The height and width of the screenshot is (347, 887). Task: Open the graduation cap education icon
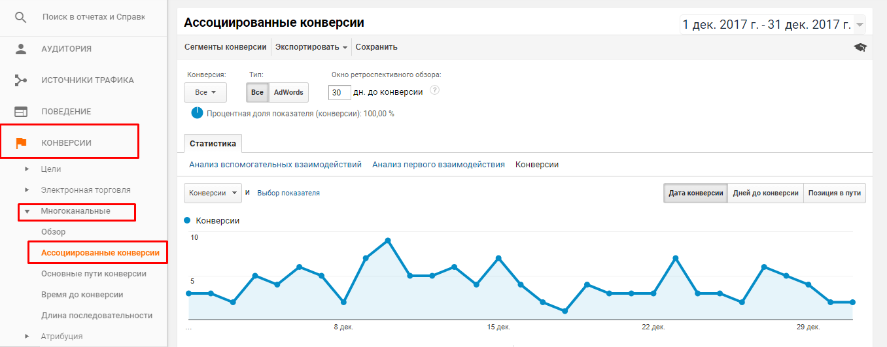860,47
